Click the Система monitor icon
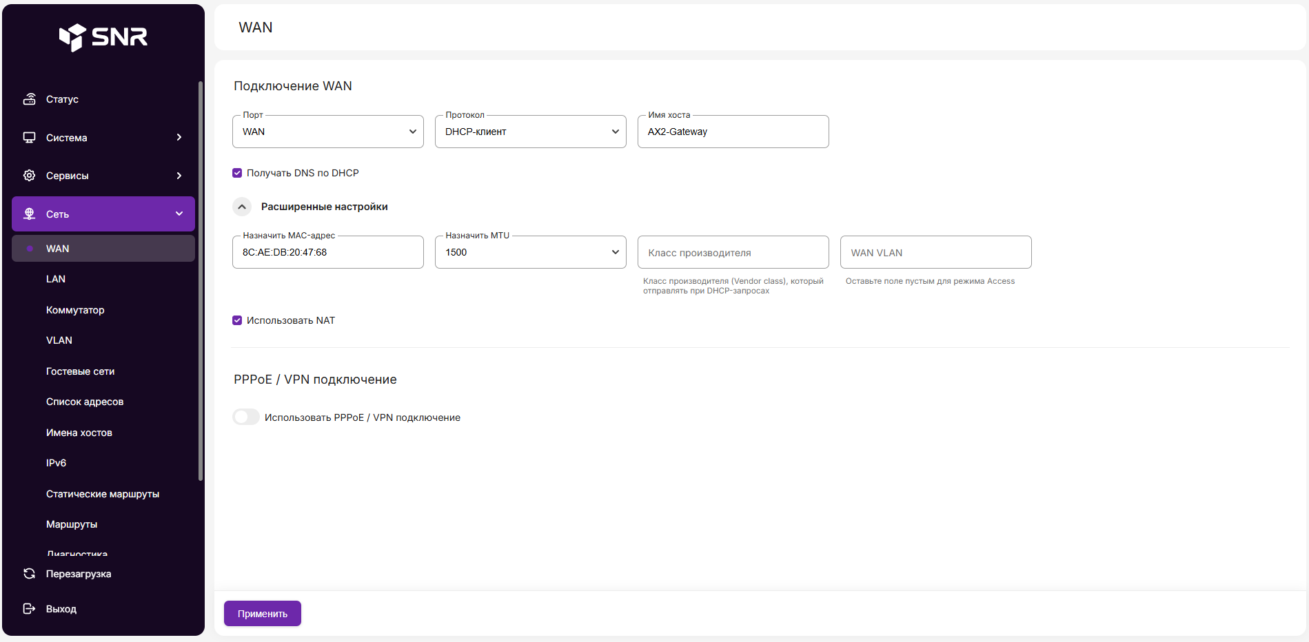This screenshot has height=642, width=1309. [x=29, y=138]
